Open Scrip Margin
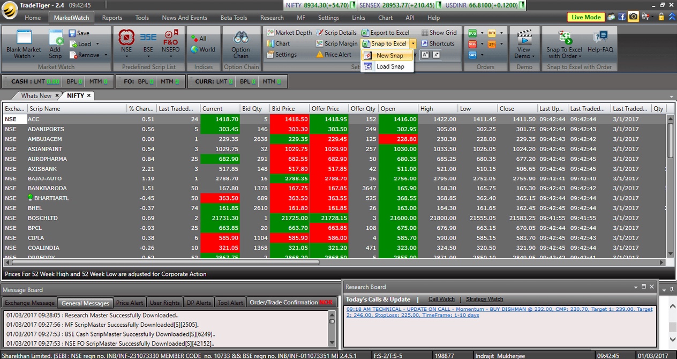 pyautogui.click(x=336, y=43)
